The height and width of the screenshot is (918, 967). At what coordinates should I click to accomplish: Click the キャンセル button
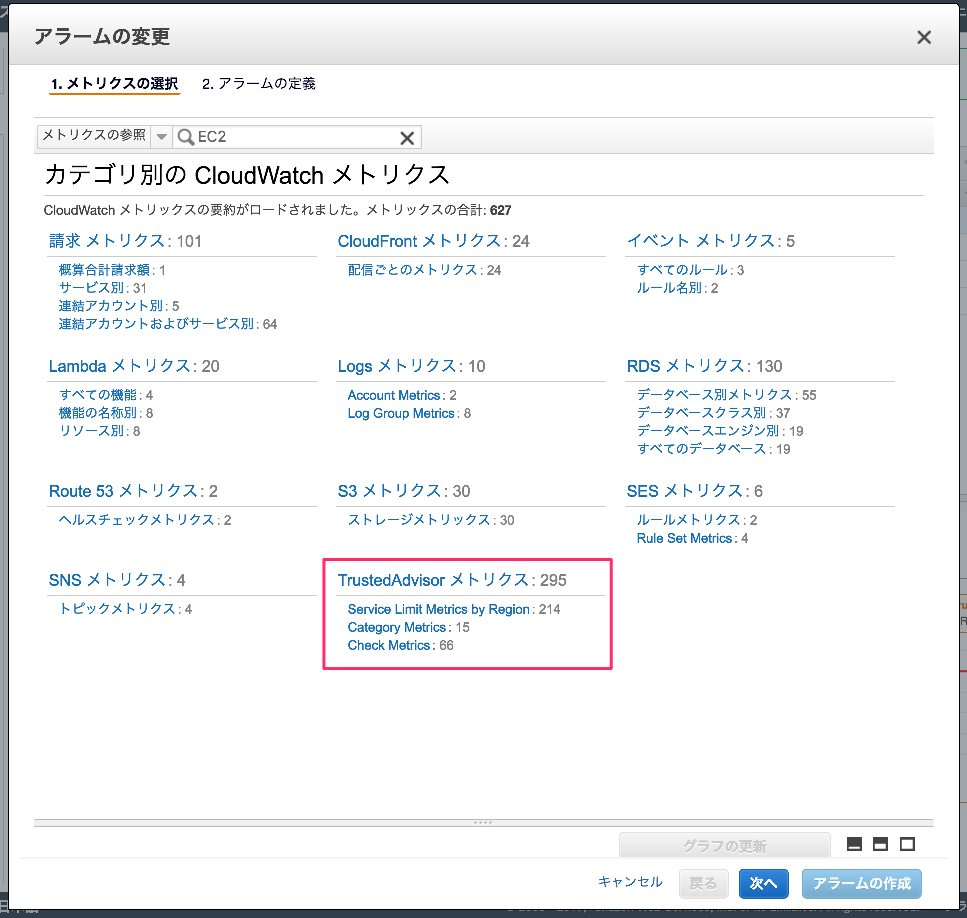(x=630, y=883)
